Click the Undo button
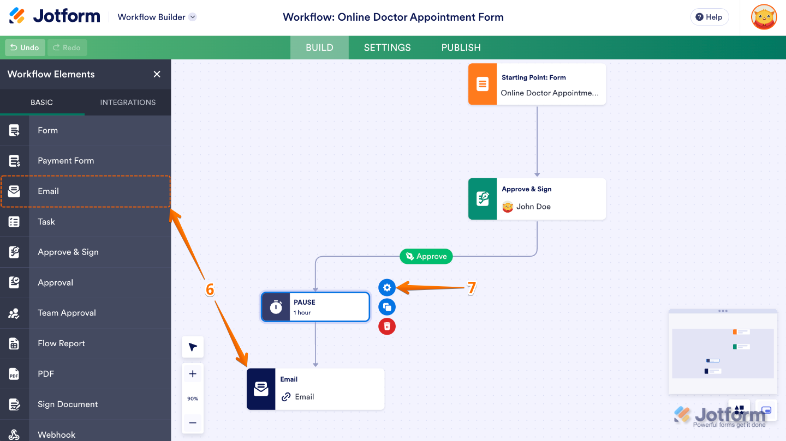The image size is (786, 441). coord(25,47)
